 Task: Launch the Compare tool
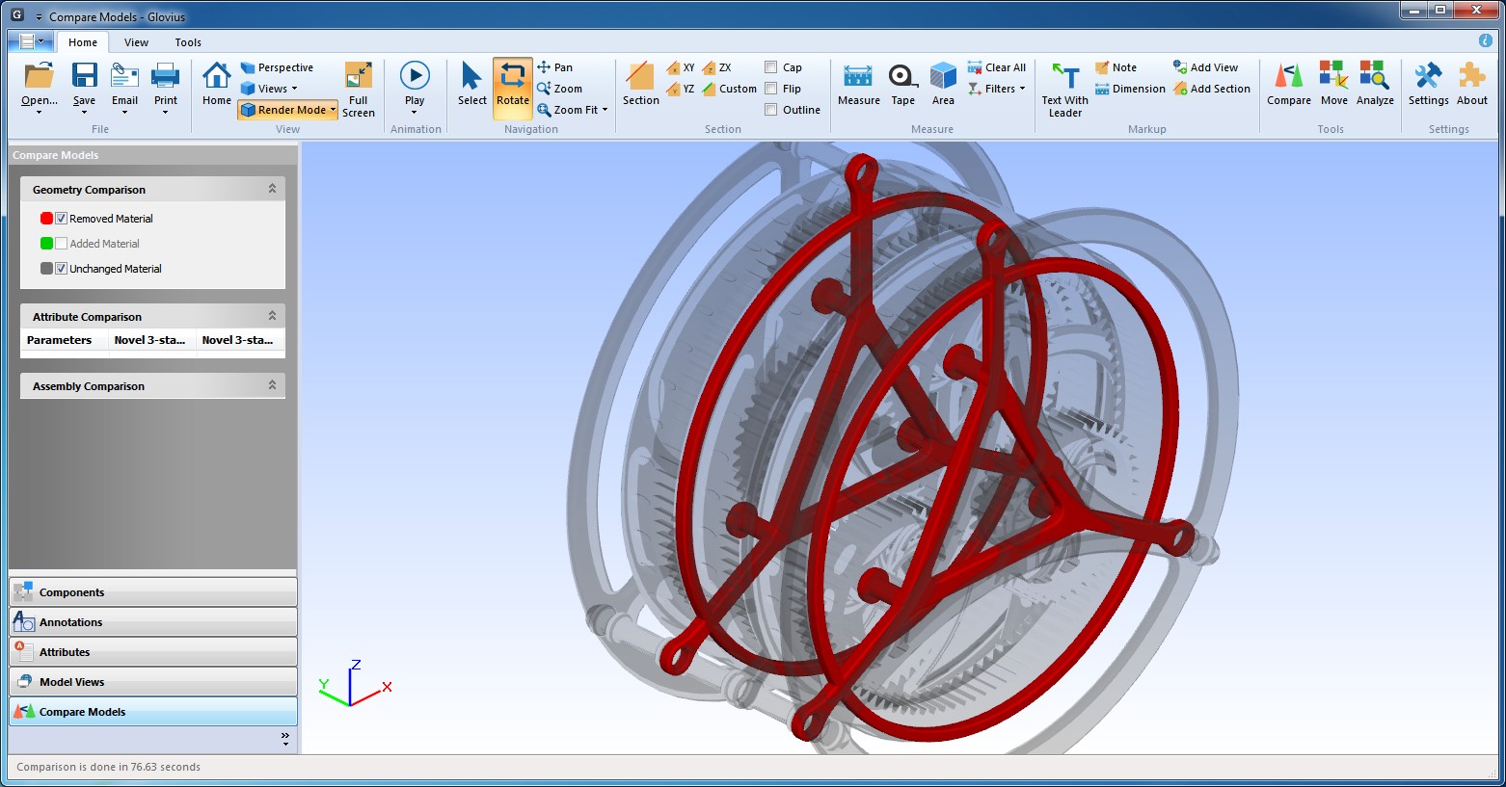(1289, 85)
